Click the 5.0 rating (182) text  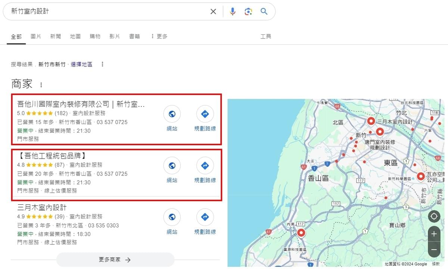[42, 113]
